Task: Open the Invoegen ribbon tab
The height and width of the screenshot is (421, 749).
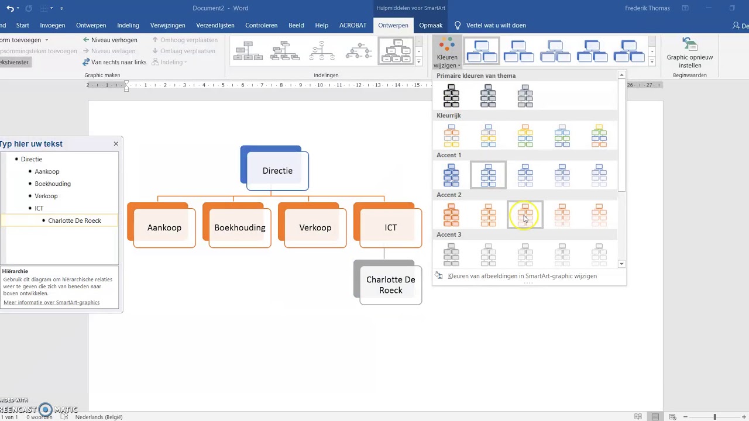Action: click(53, 25)
